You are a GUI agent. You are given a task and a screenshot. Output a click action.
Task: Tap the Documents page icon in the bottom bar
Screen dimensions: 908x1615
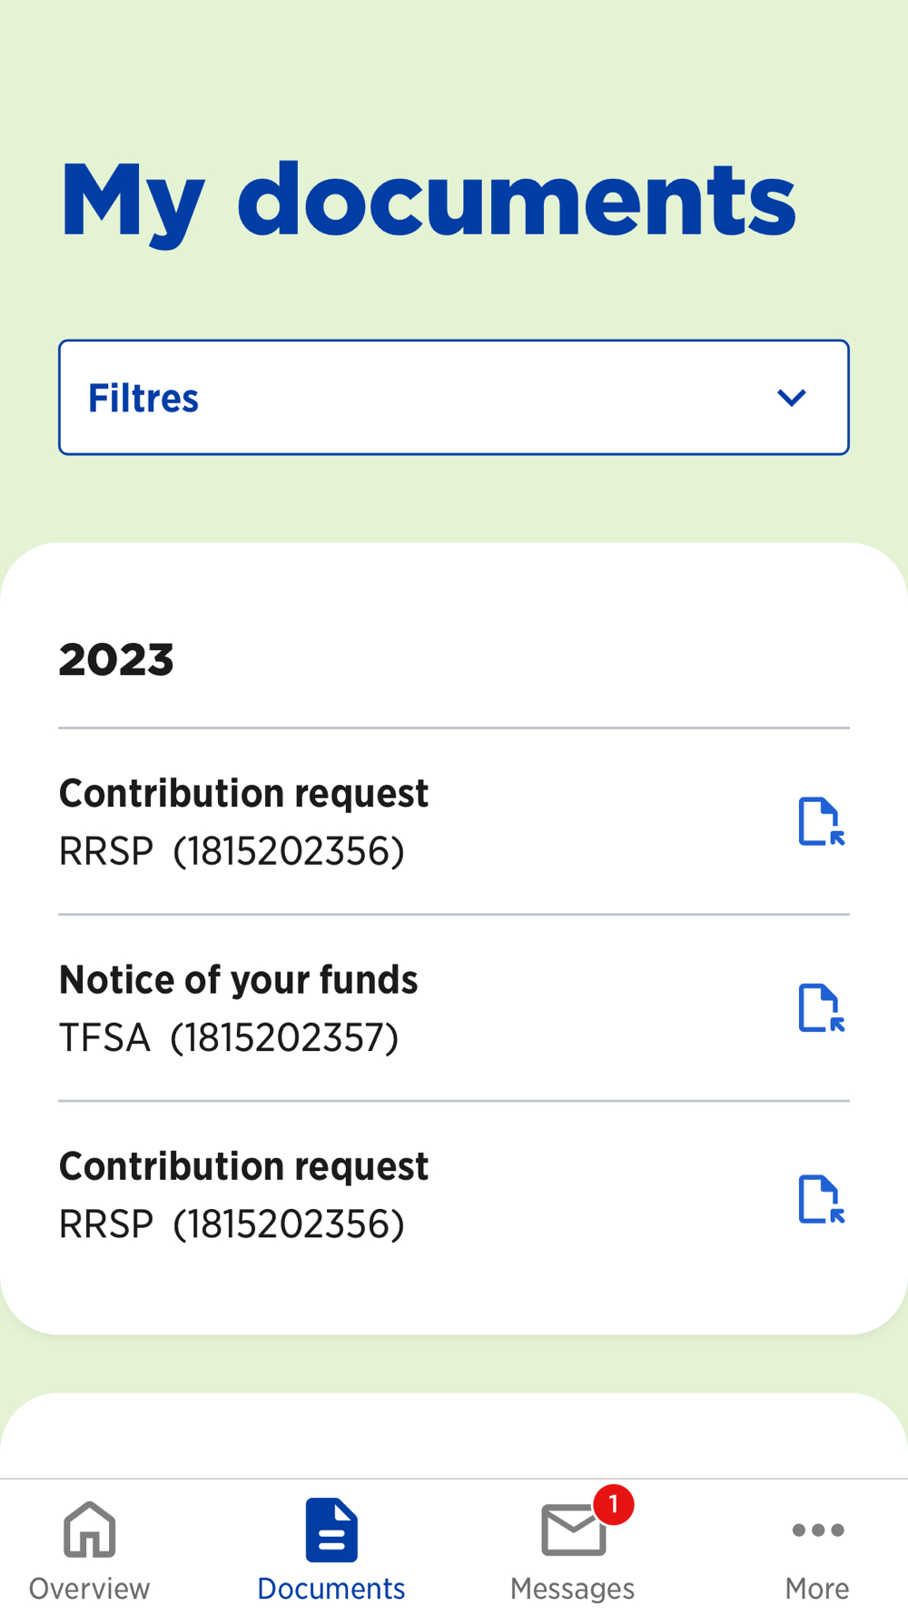tap(331, 1530)
